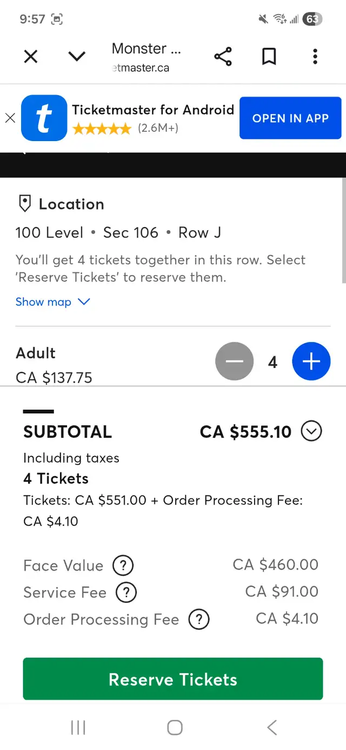Tap the Ticketmaster app logo icon
The image size is (346, 750).
pos(44,118)
